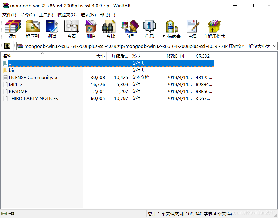
Task: Click the 删除 (Delete) toolbar icon
Action: [91, 26]
